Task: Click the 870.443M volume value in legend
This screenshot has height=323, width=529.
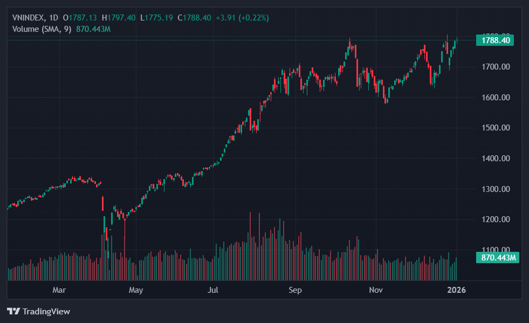Action: click(93, 29)
